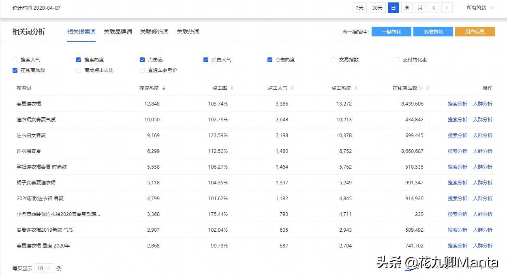Open the per-page count dropdown showing 10
The height and width of the screenshot is (277, 507).
[44, 268]
